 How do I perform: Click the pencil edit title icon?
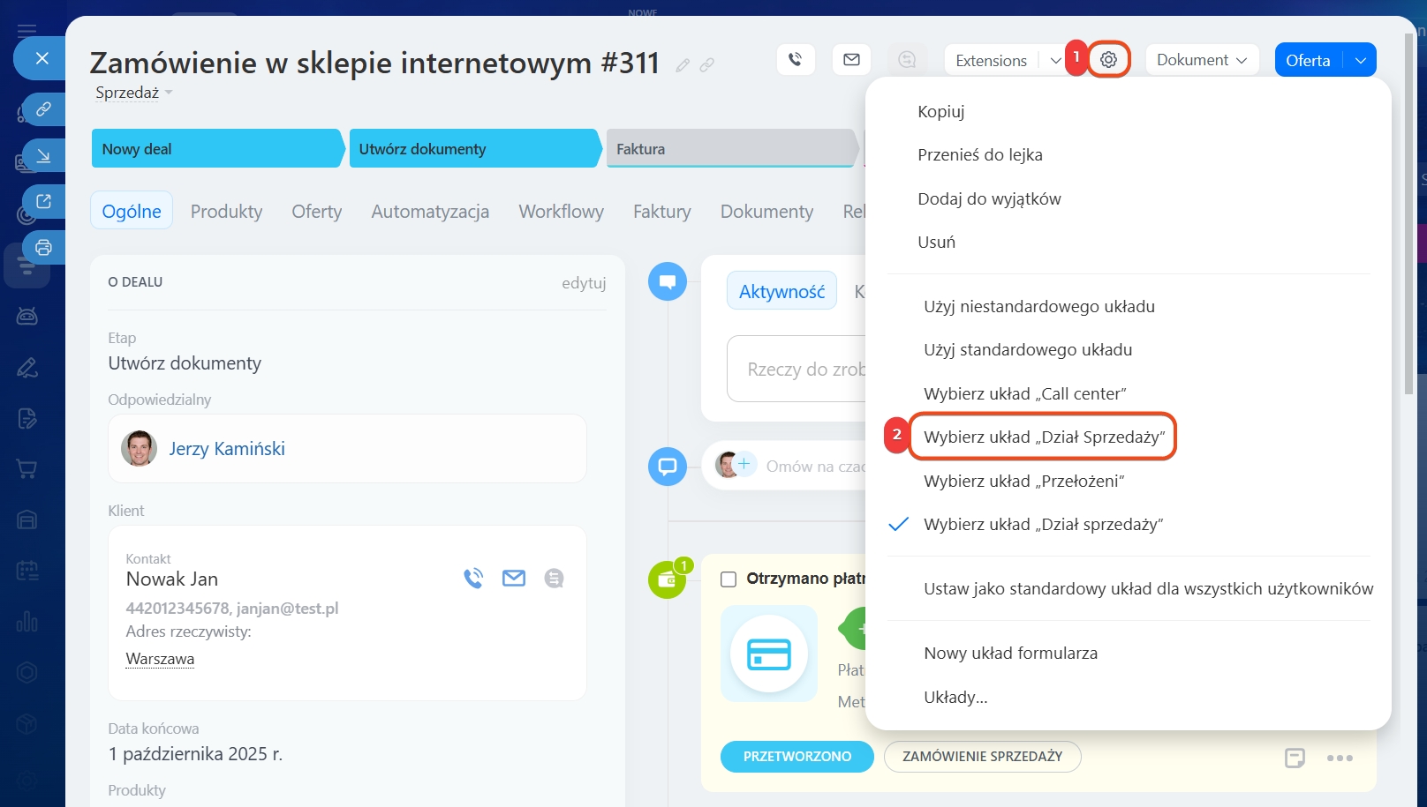[x=683, y=65]
